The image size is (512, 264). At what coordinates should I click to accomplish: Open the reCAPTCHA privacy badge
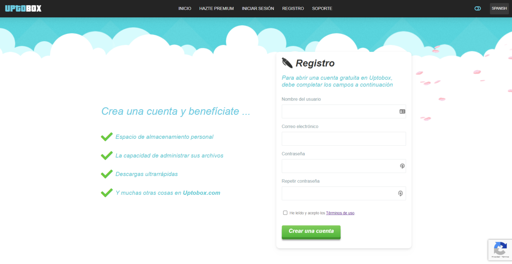click(500, 250)
